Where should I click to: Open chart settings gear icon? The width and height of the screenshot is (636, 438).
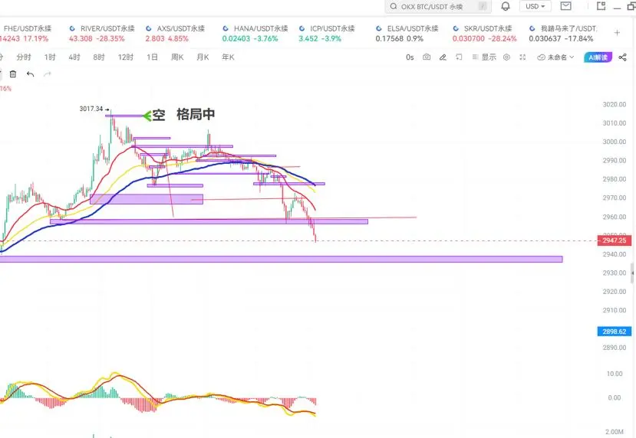click(506, 57)
